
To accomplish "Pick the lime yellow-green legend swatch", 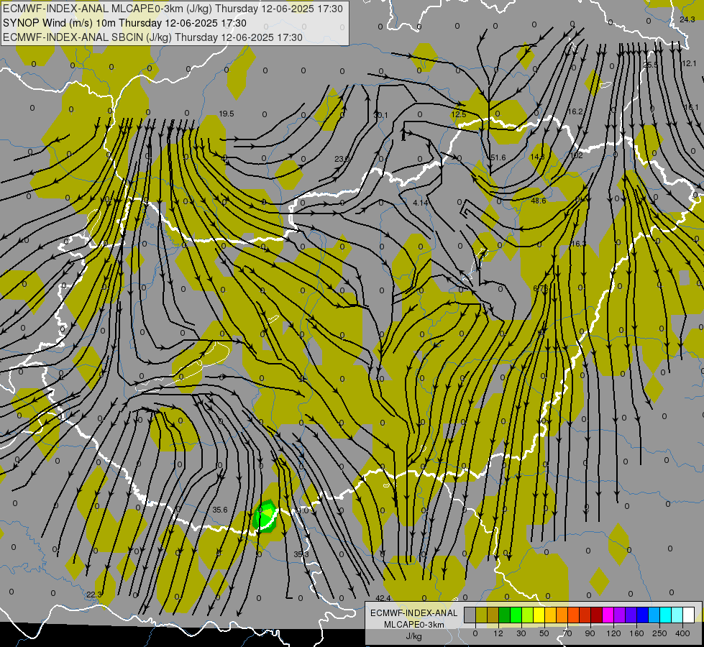I will coord(528,615).
